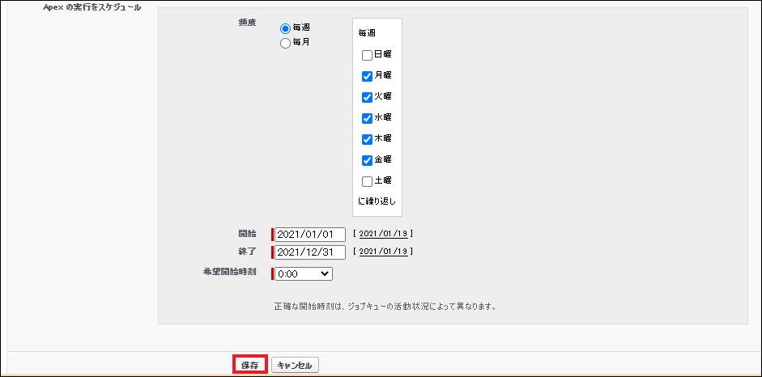Enable the 日曜 checkbox
Image resolution: width=762 pixels, height=377 pixels.
[367, 55]
